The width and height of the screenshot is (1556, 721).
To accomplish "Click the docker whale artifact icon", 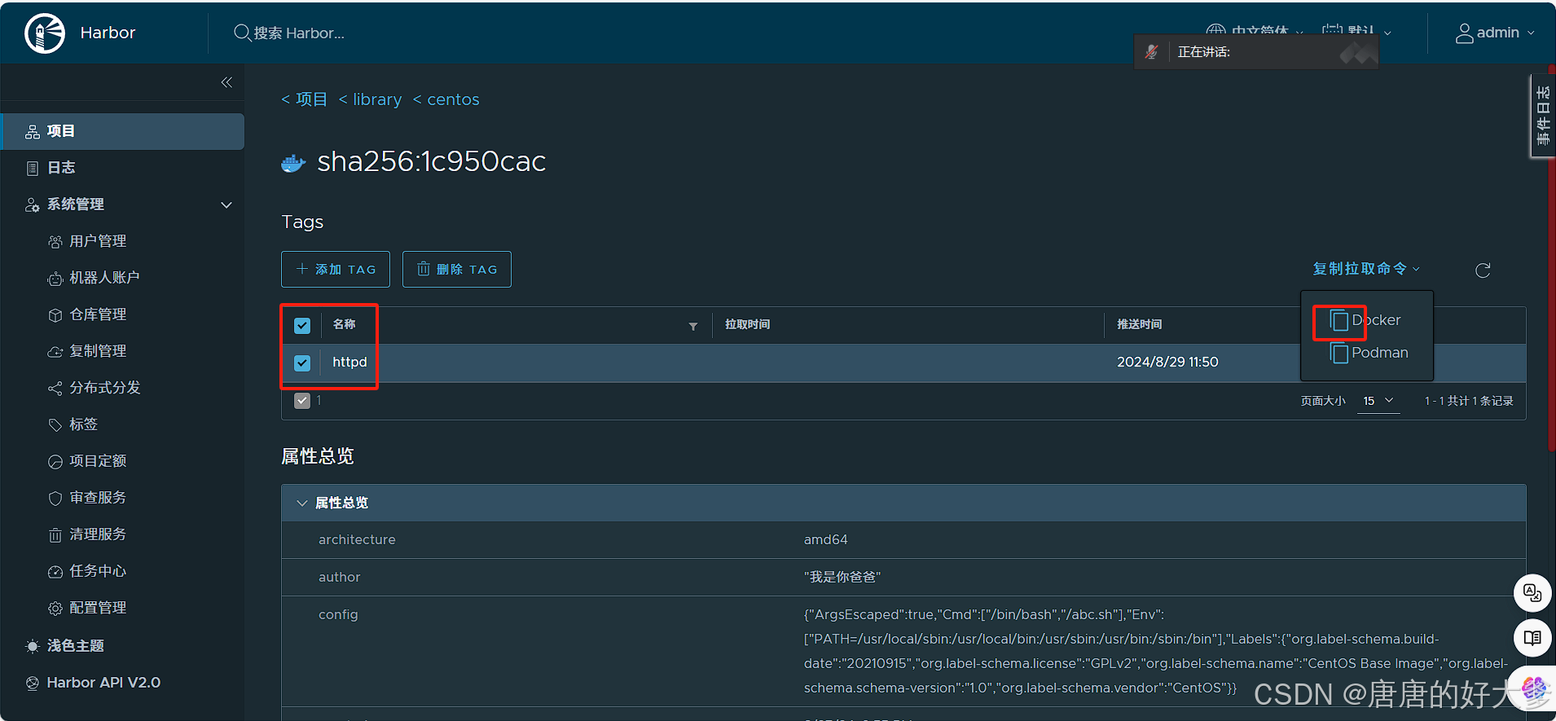I will pyautogui.click(x=293, y=163).
